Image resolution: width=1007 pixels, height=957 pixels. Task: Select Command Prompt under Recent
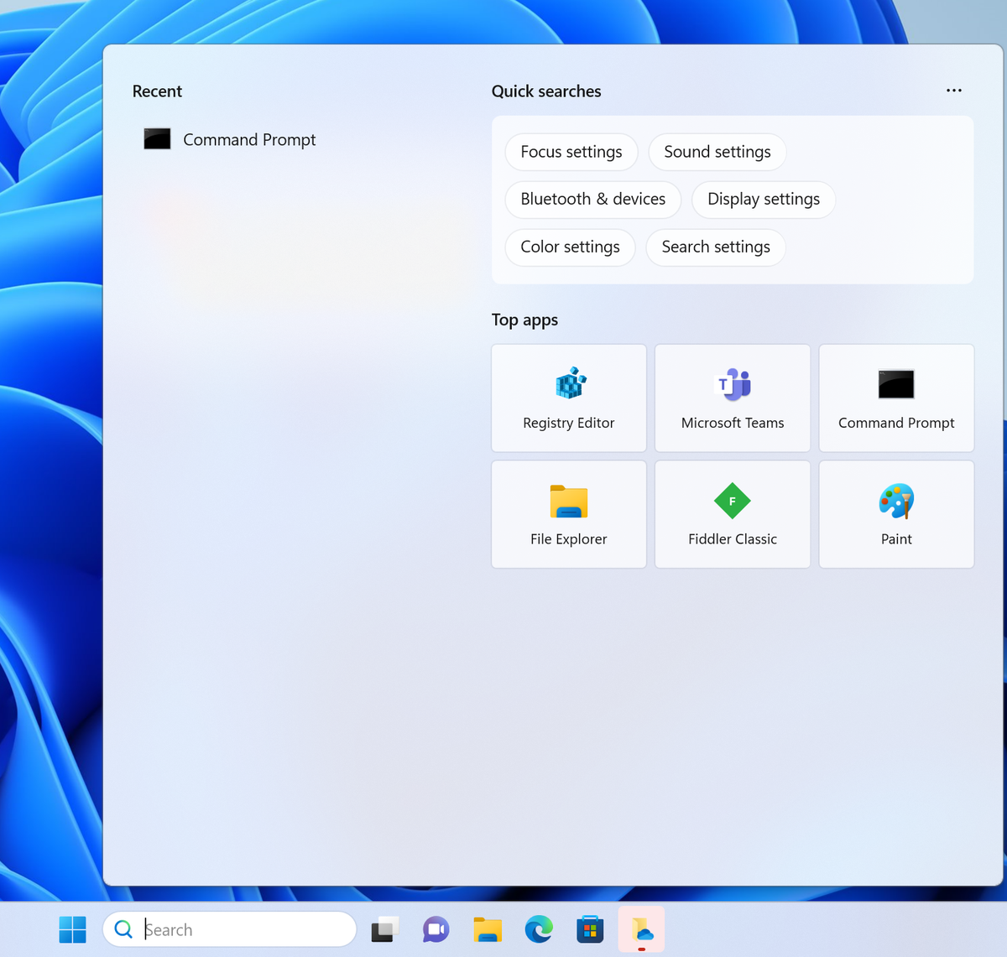(x=248, y=139)
